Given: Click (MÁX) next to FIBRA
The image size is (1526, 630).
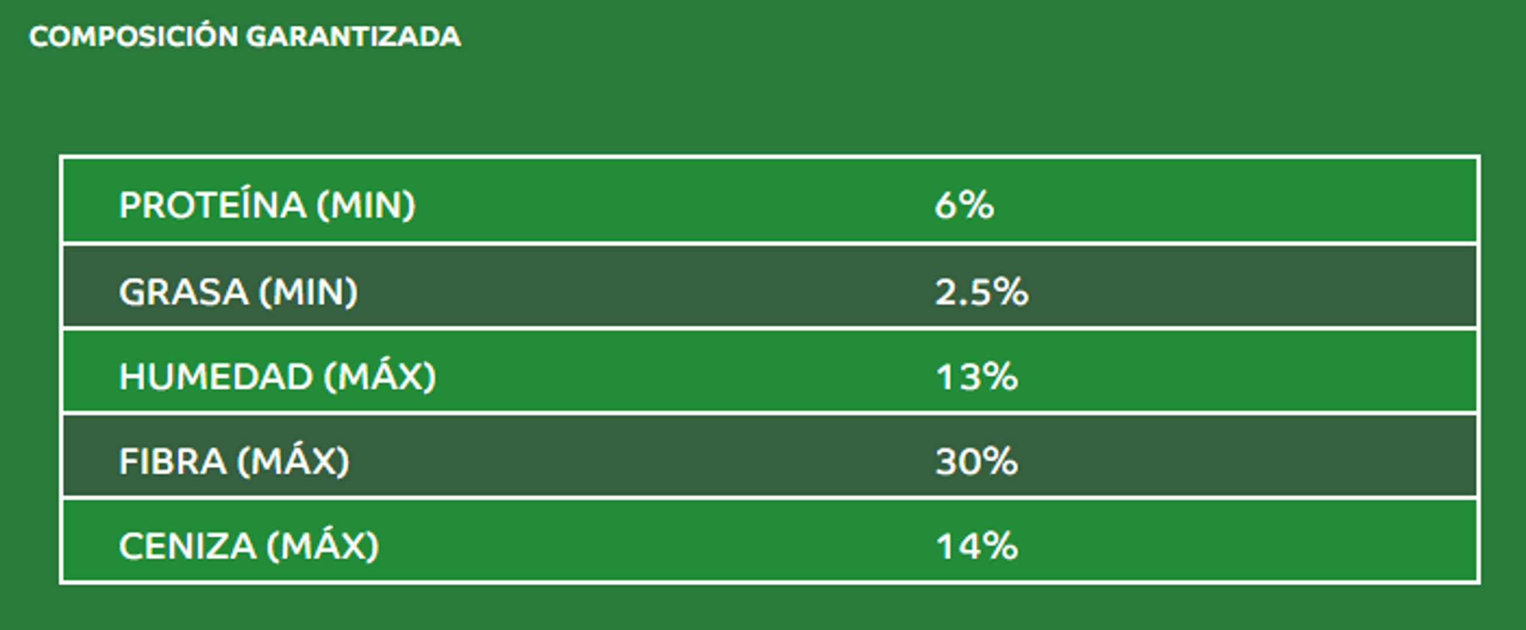Looking at the screenshot, I should 292,461.
